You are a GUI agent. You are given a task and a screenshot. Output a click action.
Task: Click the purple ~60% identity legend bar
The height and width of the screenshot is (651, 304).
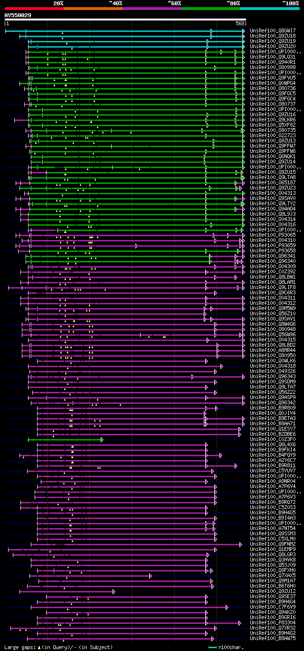click(152, 9)
